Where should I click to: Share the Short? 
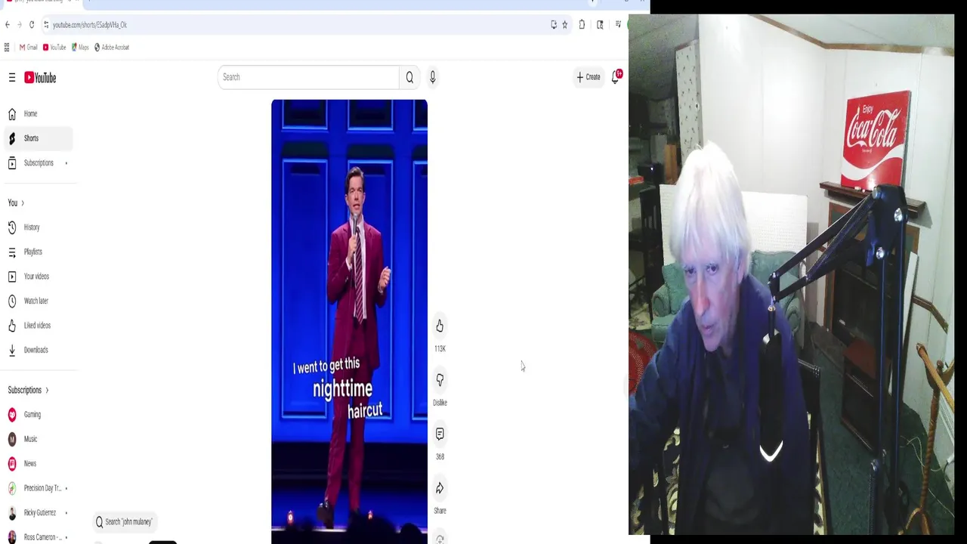pos(440,488)
